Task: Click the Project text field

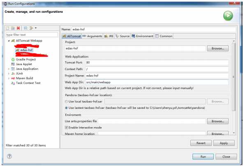Action: coord(135,48)
